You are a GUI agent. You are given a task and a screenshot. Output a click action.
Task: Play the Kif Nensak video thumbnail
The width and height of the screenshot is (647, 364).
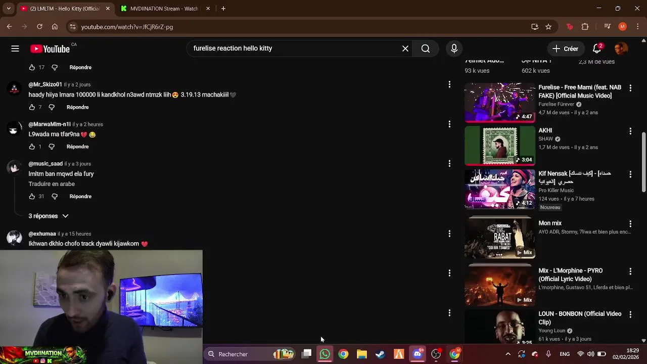tap(499, 189)
